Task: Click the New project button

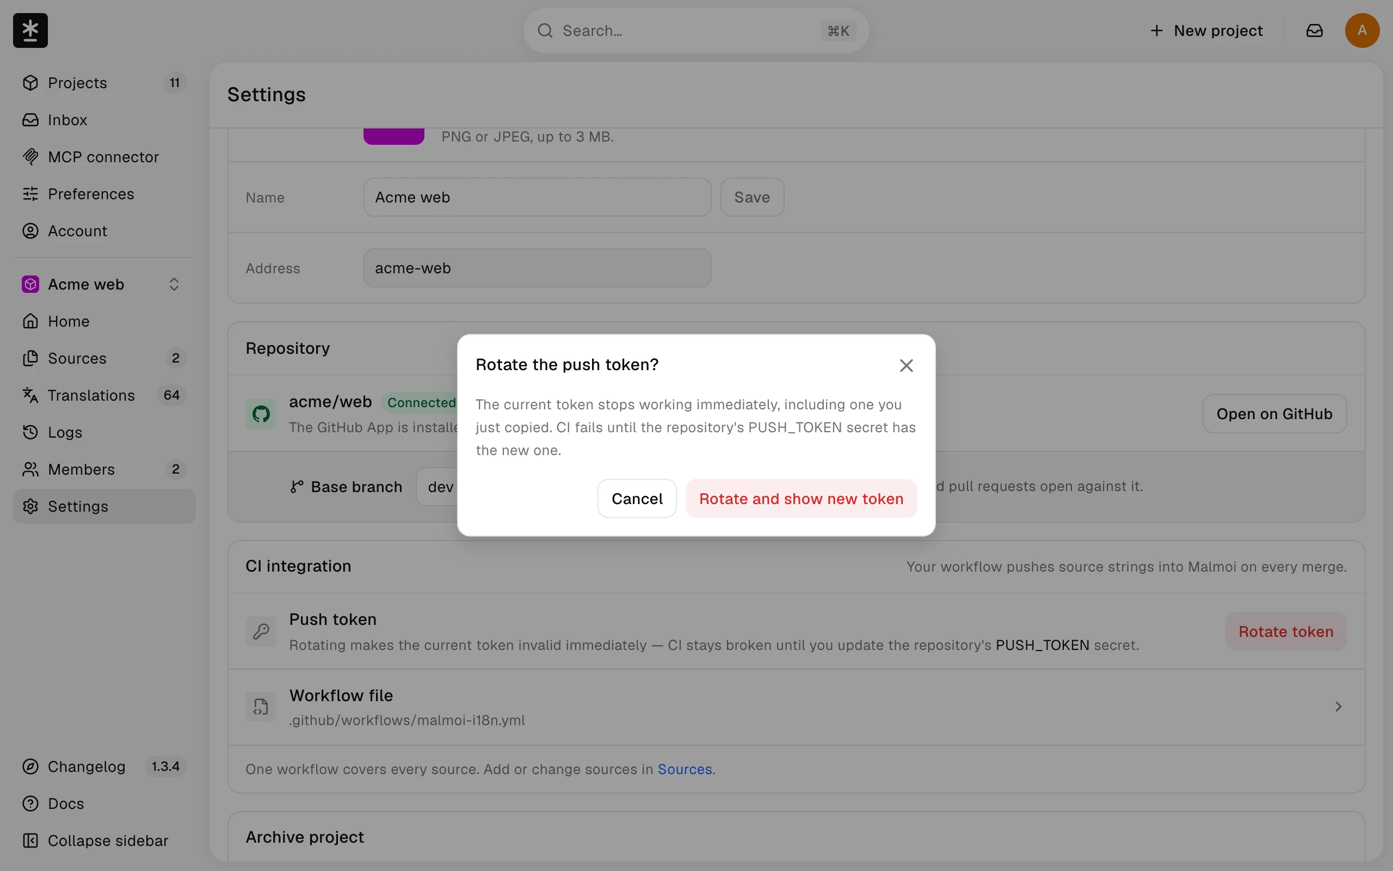Action: 1206,30
